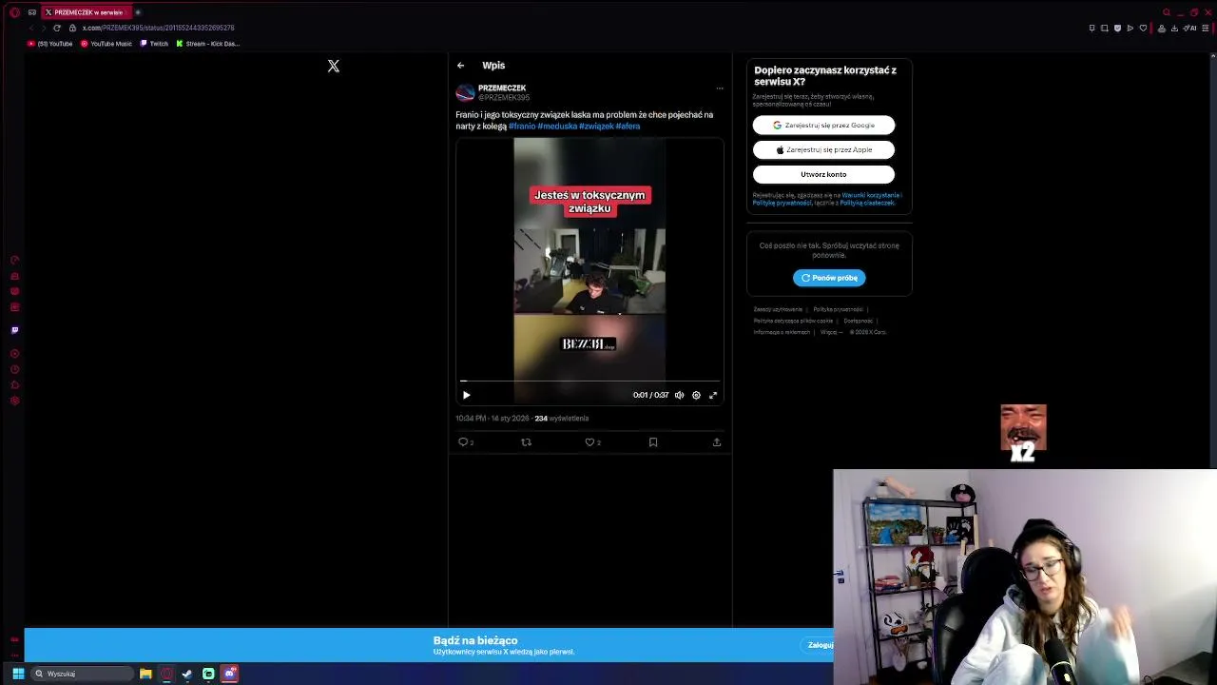Click the browser address bar URL
The height and width of the screenshot is (685, 1217).
158,28
